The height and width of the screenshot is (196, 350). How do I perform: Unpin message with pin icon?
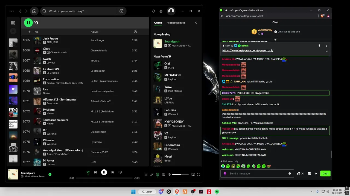(319, 46)
